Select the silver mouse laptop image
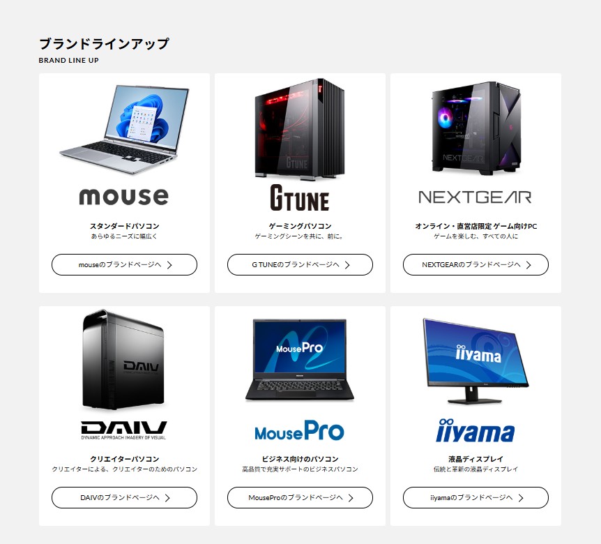Image resolution: width=601 pixels, height=544 pixels. click(124, 129)
